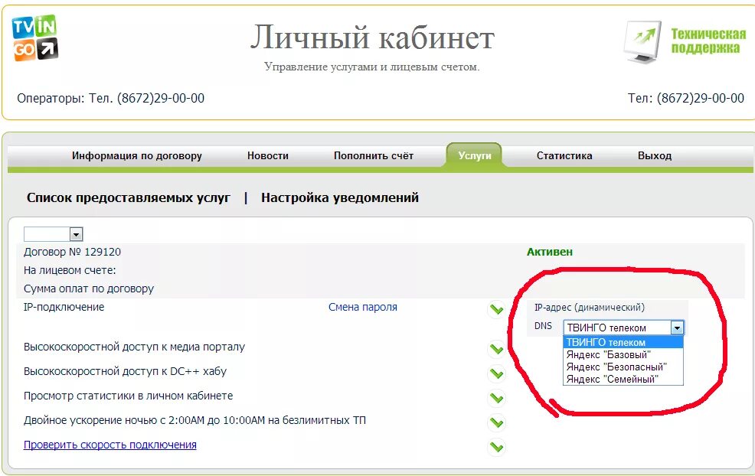Collapse the DNS dropdown arrow

677,328
